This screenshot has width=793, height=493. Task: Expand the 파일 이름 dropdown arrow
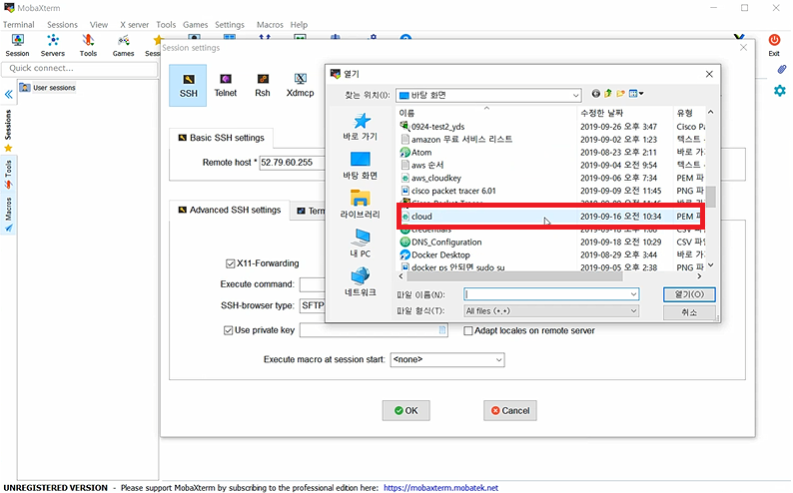point(633,294)
